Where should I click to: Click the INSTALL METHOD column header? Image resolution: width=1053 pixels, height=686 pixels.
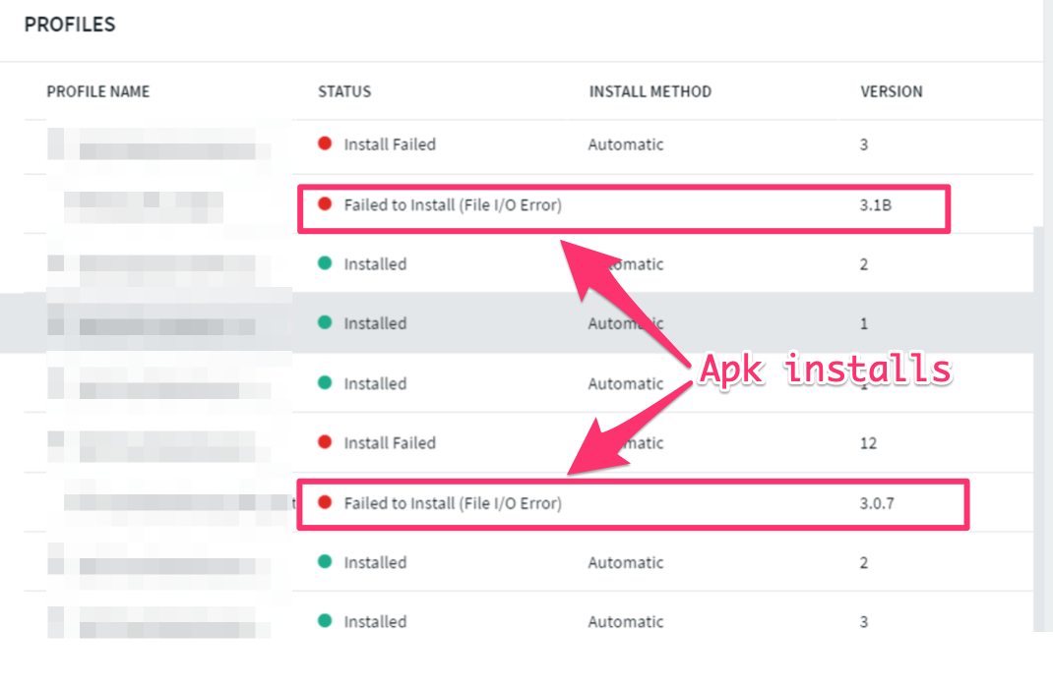650,91
